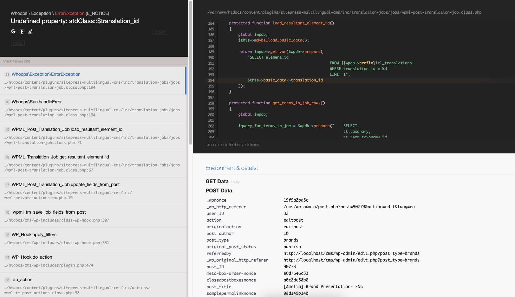Viewport: 515px width, 297px height.
Task: Click the HIDE button under the error
Action: pos(18,43)
